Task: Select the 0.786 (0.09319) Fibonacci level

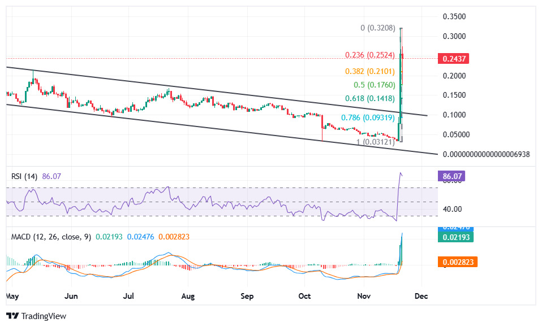Action: coord(368,118)
